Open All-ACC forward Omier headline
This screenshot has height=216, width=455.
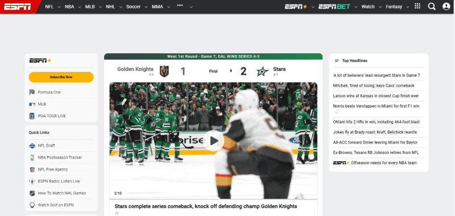(x=375, y=142)
